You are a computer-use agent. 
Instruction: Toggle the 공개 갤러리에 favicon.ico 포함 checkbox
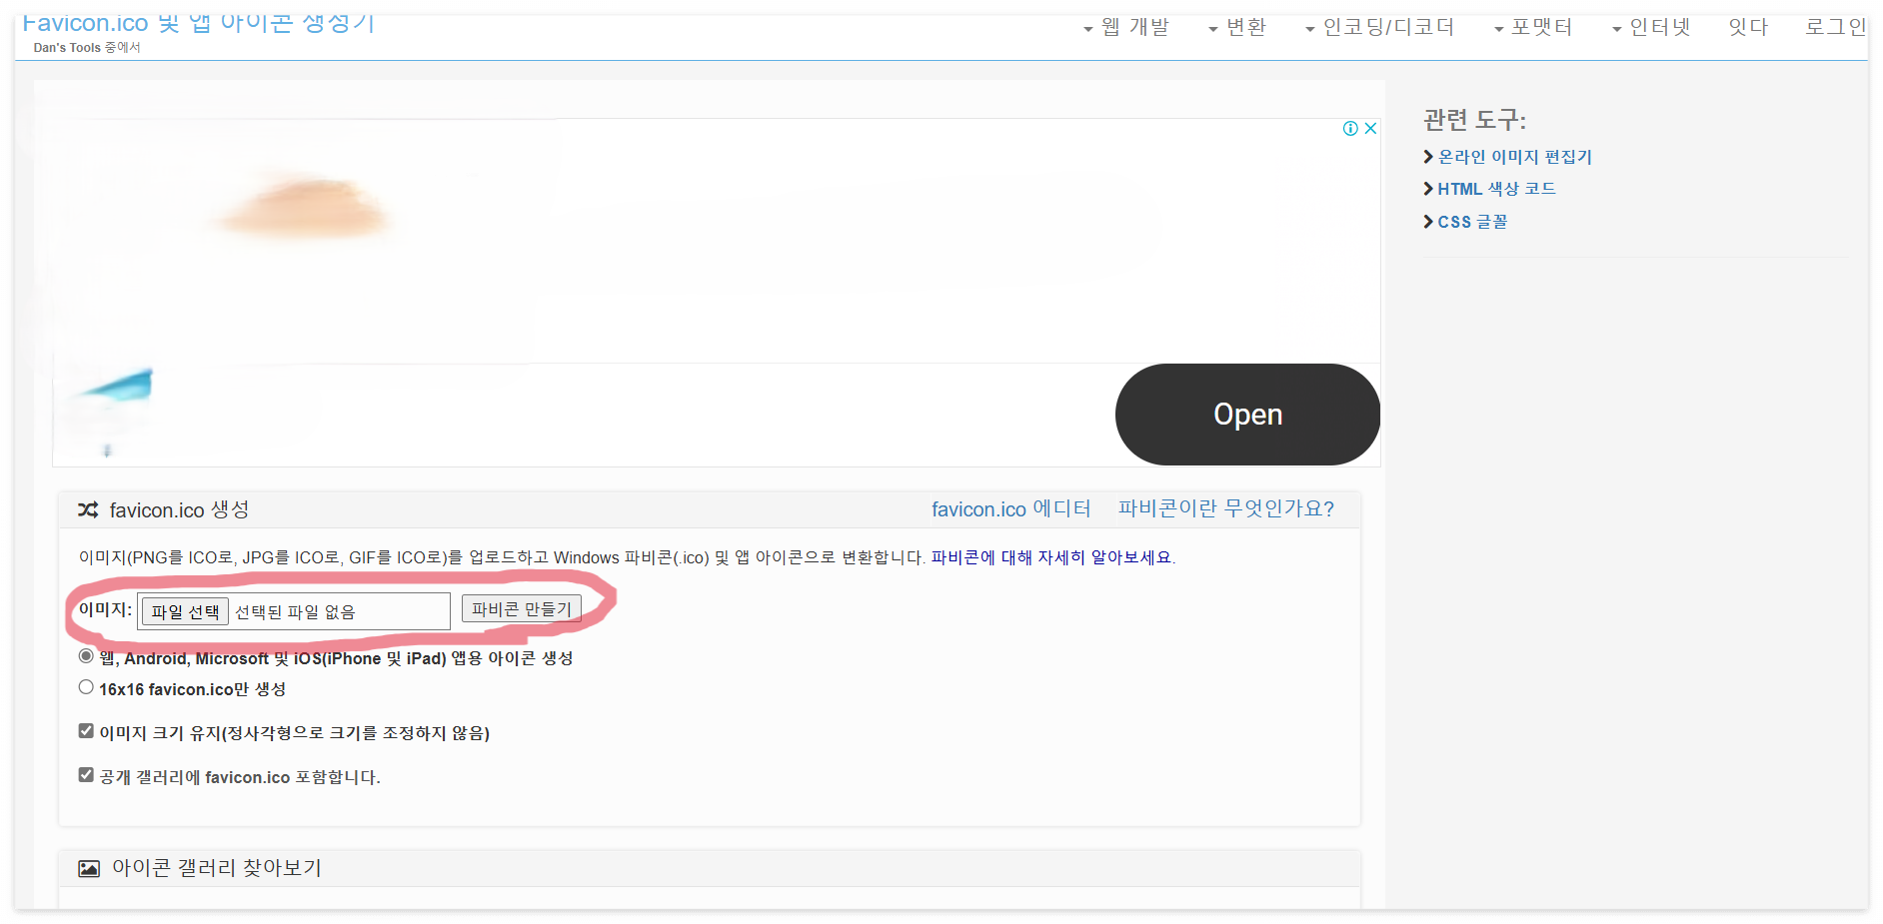(86, 775)
